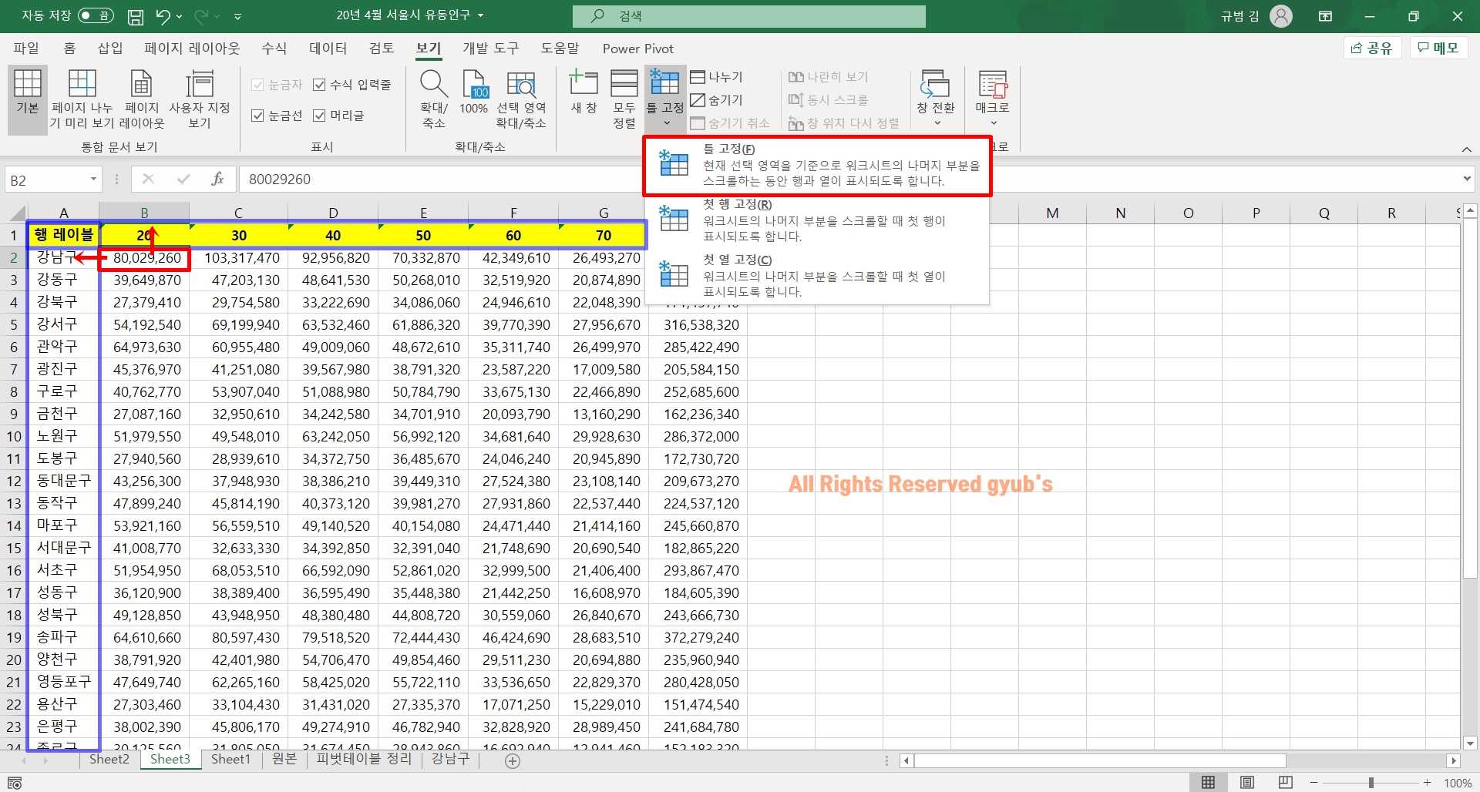Click the save icon in title bar
Image resolution: width=1480 pixels, height=792 pixels.
(x=136, y=16)
